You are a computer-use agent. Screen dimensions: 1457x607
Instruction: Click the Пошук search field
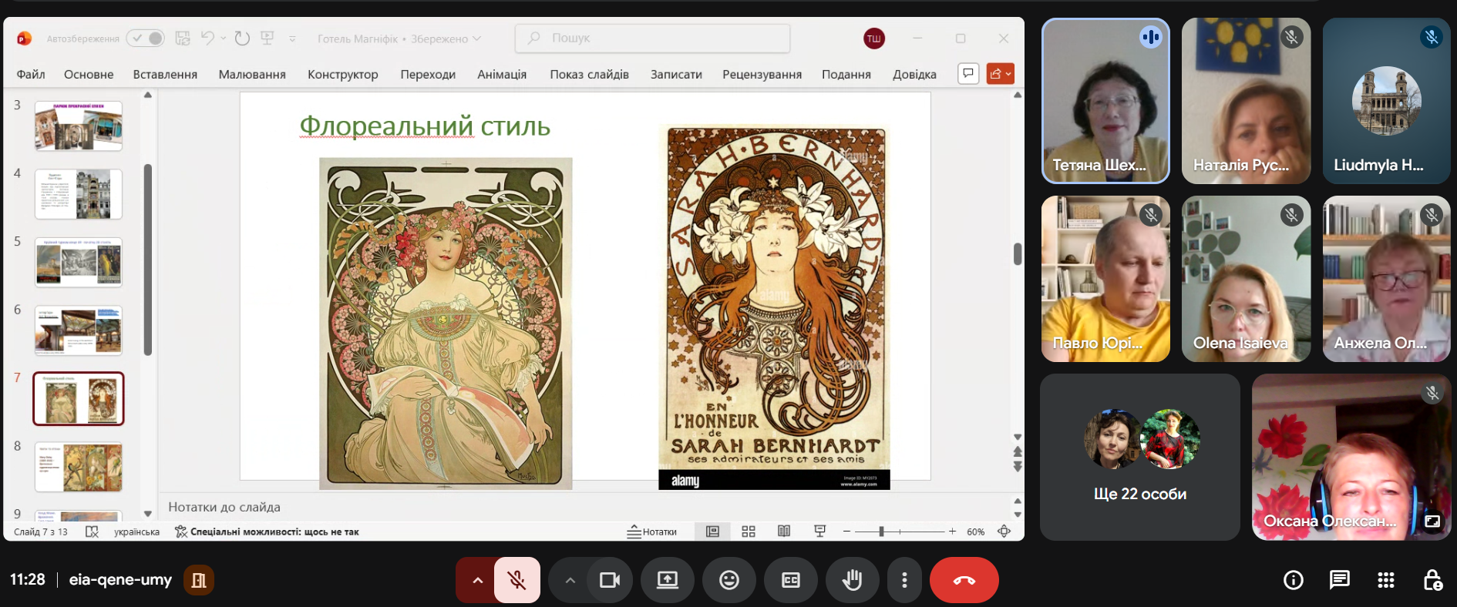pyautogui.click(x=652, y=38)
